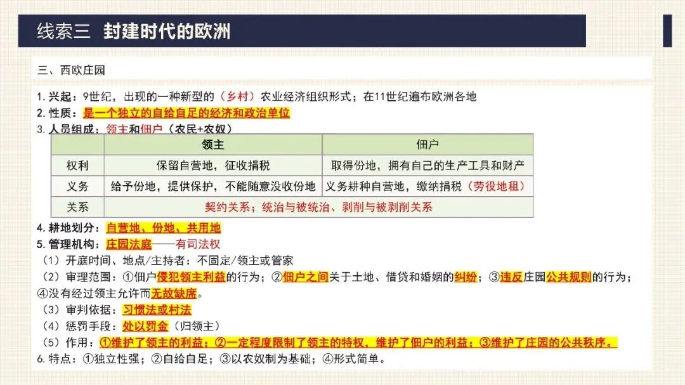Click the label 4. 耕地划分
This screenshot has height=385, width=685.
click(x=68, y=228)
